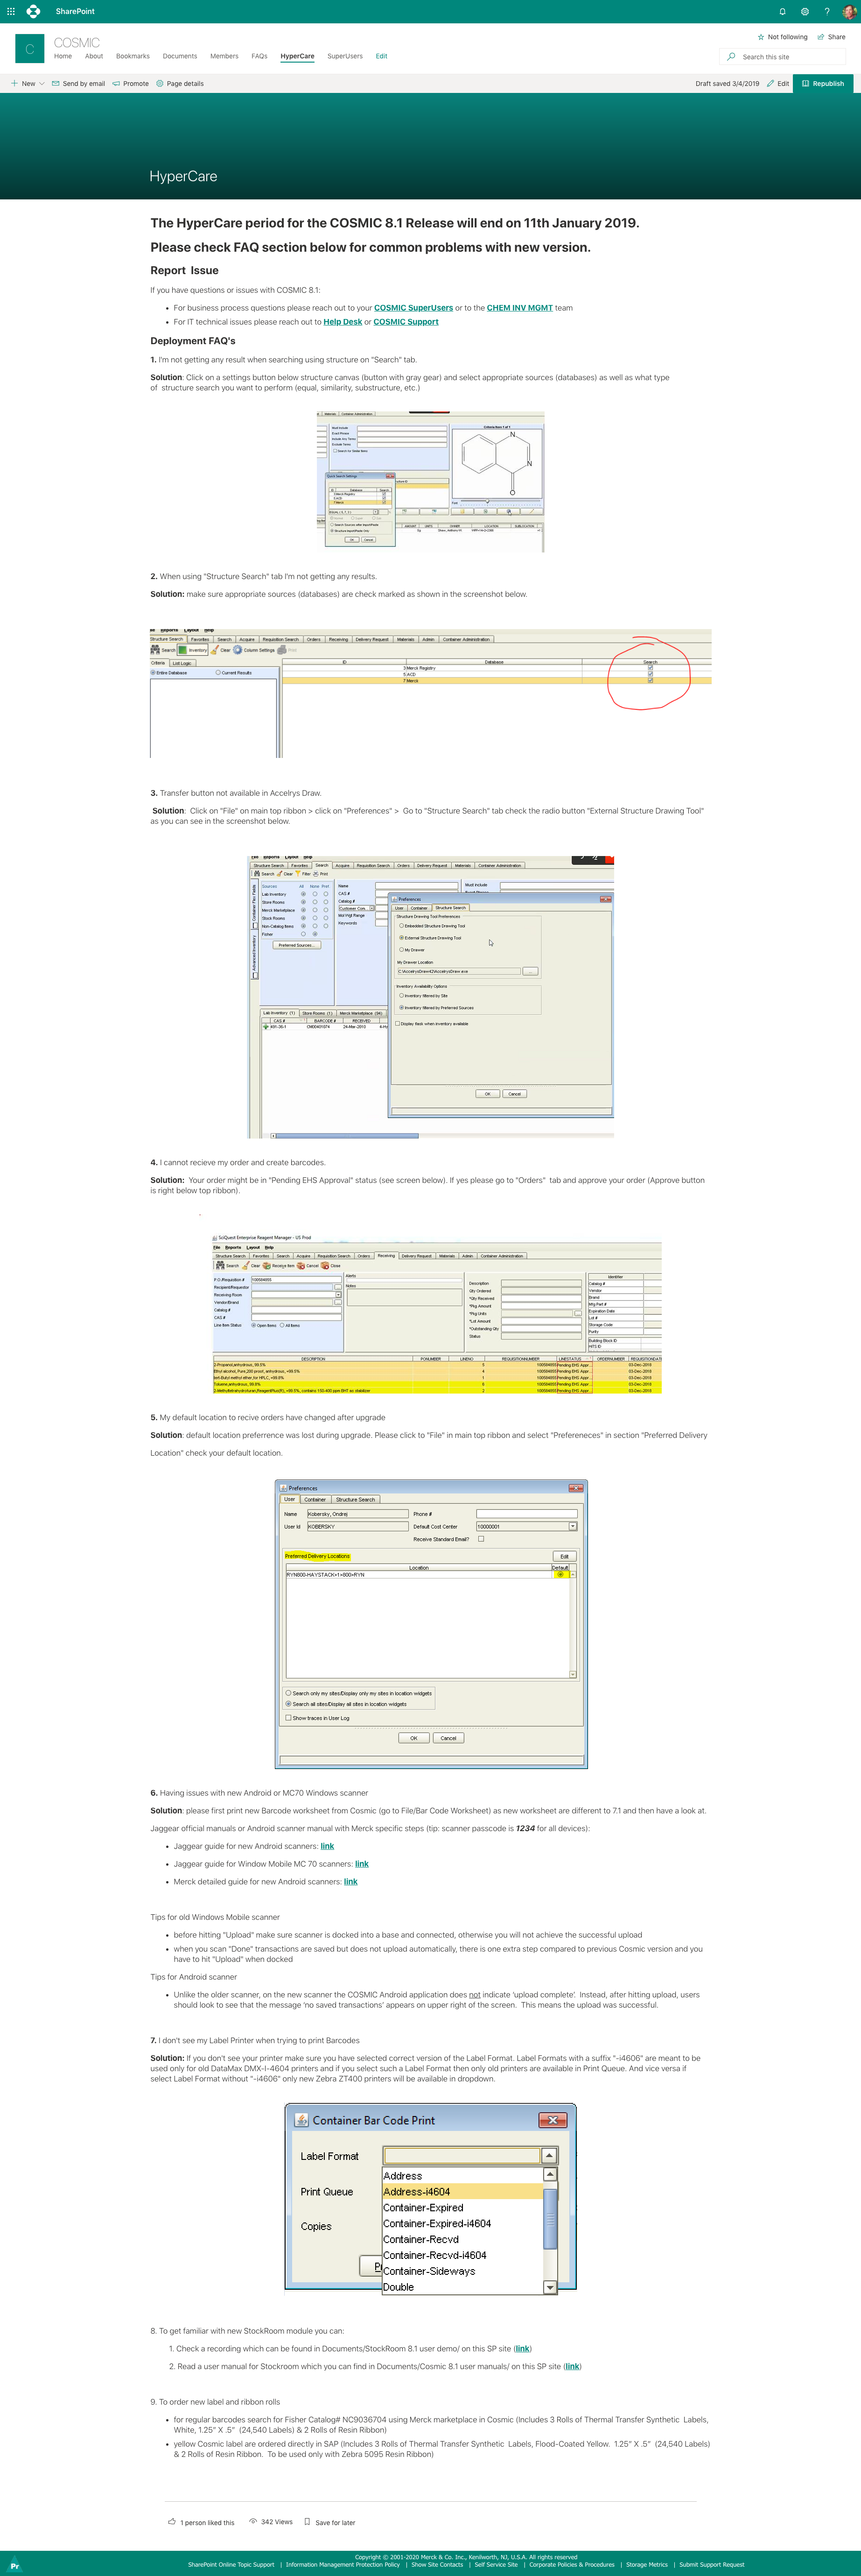The image size is (861, 2576).
Task: Click the COSMIC site logo tile
Action: pos(29,48)
